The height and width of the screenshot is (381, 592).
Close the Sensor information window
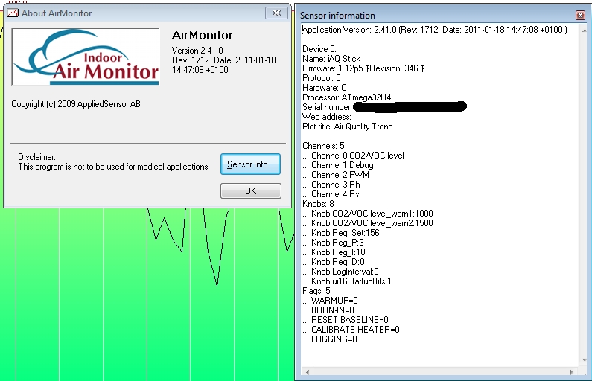pos(580,15)
